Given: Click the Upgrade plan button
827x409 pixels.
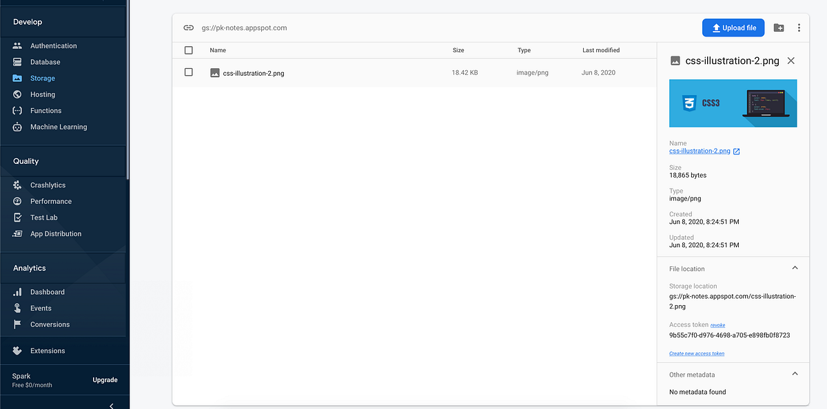Looking at the screenshot, I should [x=105, y=380].
